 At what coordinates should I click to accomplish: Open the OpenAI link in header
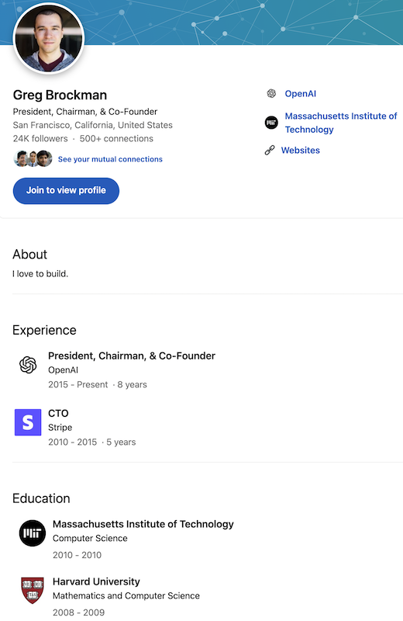click(300, 94)
